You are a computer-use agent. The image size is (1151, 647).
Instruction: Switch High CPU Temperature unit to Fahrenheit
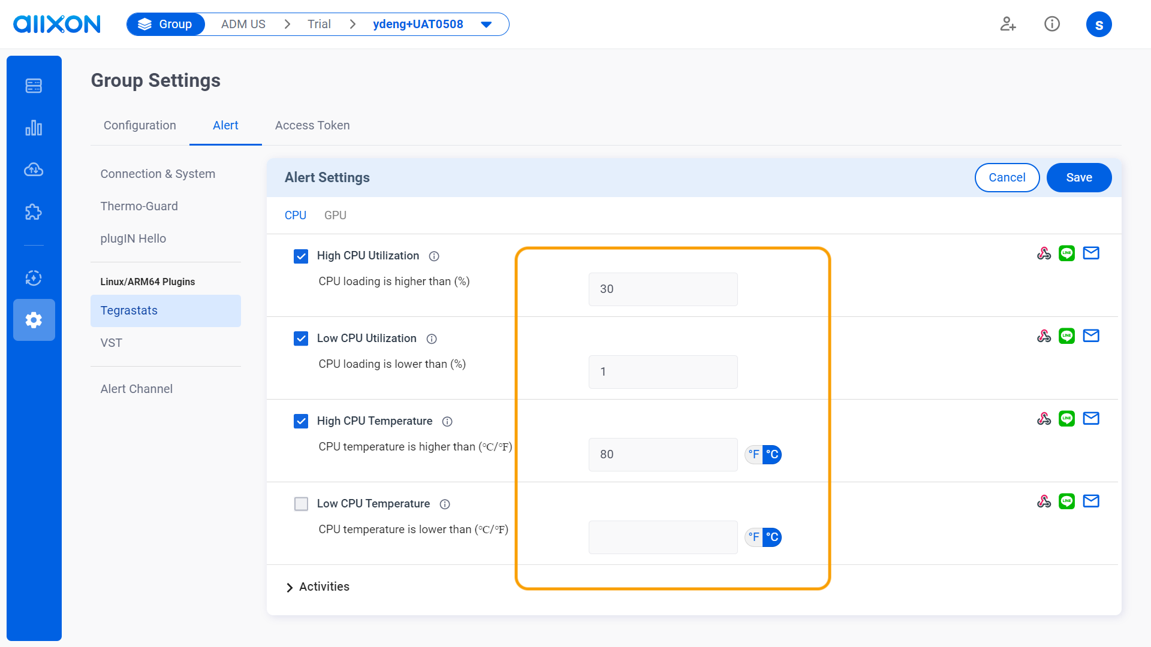(753, 454)
